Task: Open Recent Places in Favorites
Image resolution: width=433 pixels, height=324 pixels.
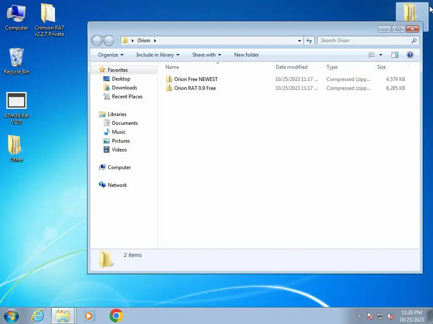Action: click(127, 97)
